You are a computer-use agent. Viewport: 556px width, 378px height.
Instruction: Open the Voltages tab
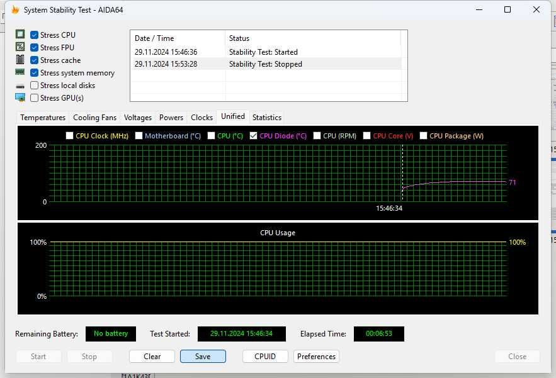coord(137,117)
